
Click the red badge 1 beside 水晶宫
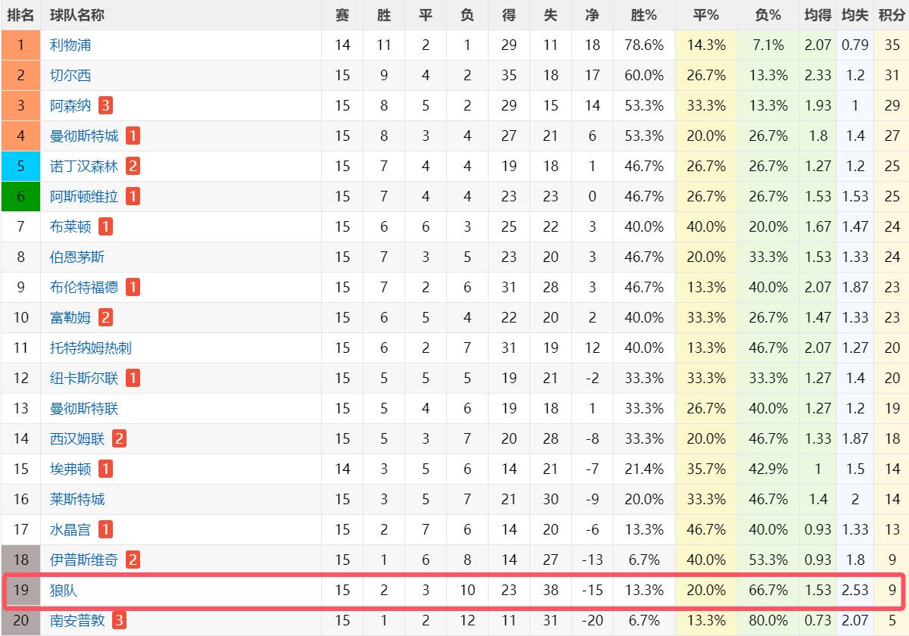(x=105, y=529)
